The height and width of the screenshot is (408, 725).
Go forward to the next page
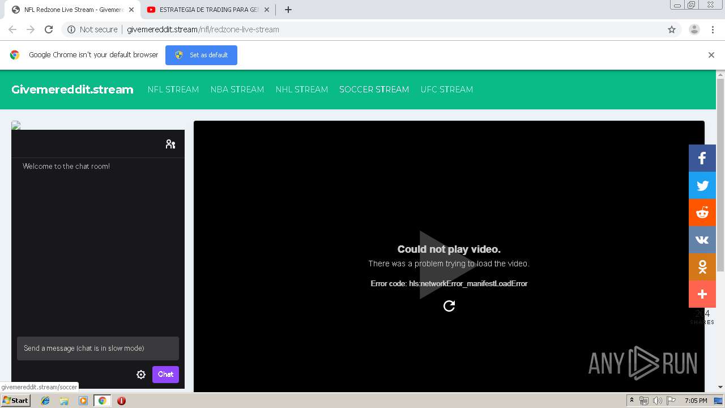click(31, 29)
